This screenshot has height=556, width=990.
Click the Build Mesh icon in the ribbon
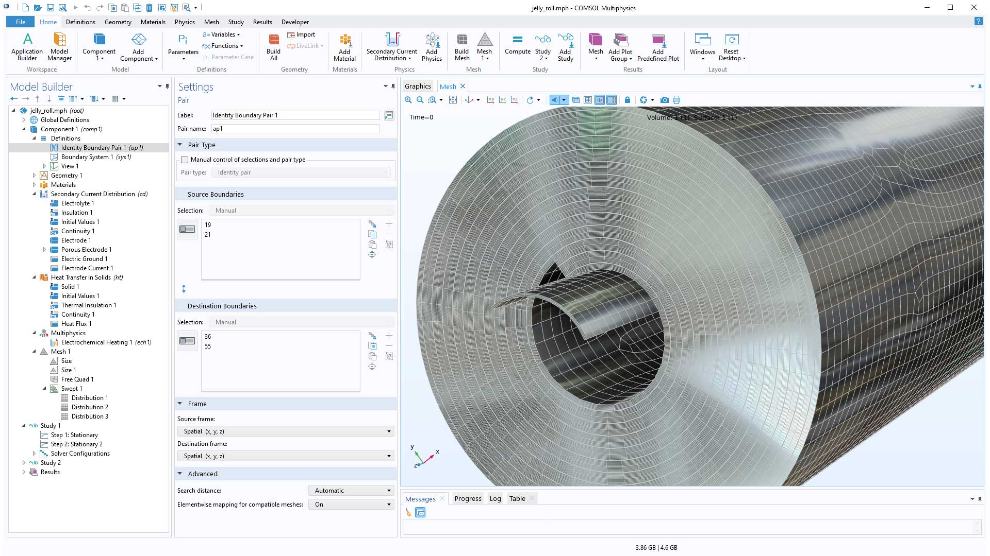(462, 46)
